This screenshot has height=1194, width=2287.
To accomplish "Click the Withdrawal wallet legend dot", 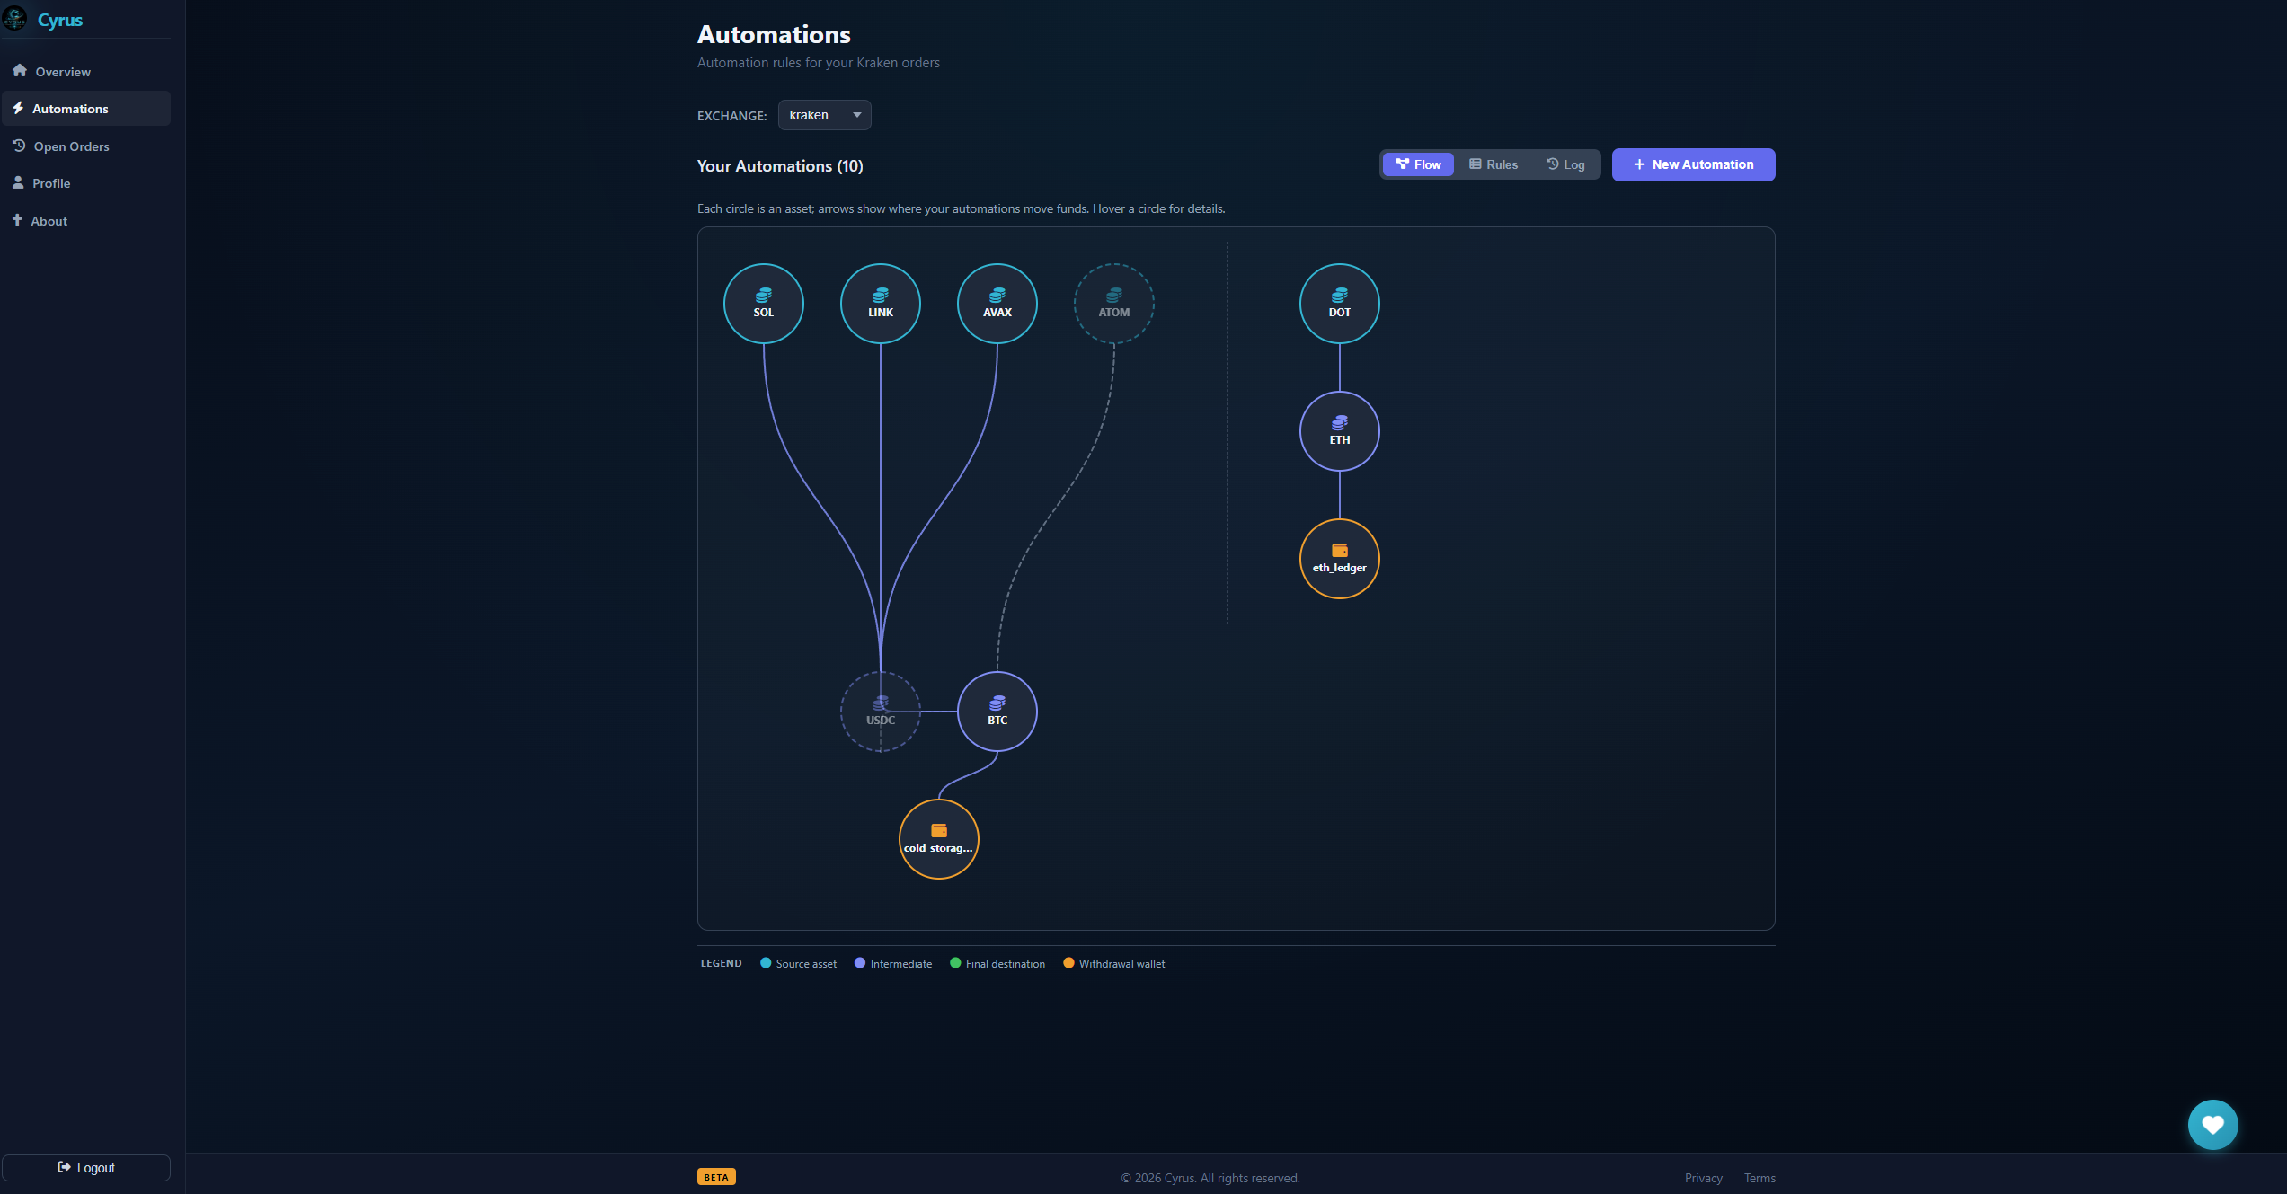I will (1068, 963).
